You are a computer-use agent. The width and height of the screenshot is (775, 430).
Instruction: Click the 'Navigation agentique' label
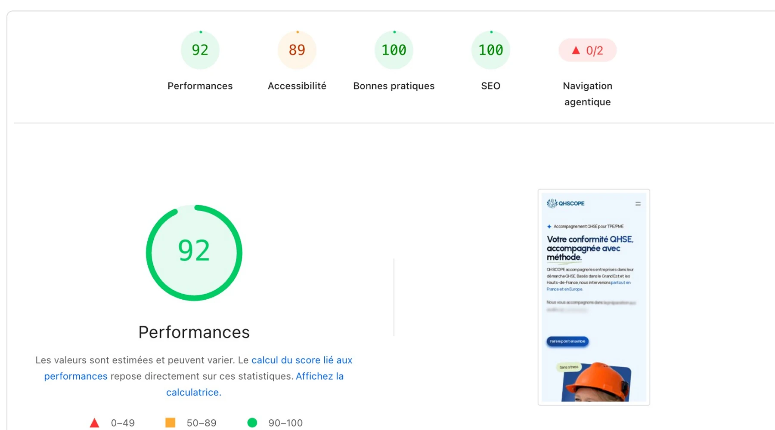pos(588,94)
